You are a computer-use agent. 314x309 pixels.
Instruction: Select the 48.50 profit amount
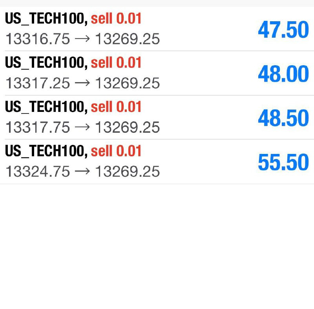[x=283, y=118]
